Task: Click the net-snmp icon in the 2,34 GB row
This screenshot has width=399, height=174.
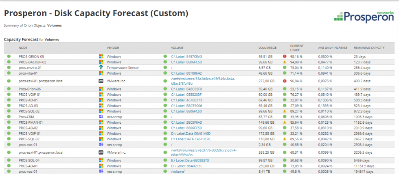Action: point(101,144)
